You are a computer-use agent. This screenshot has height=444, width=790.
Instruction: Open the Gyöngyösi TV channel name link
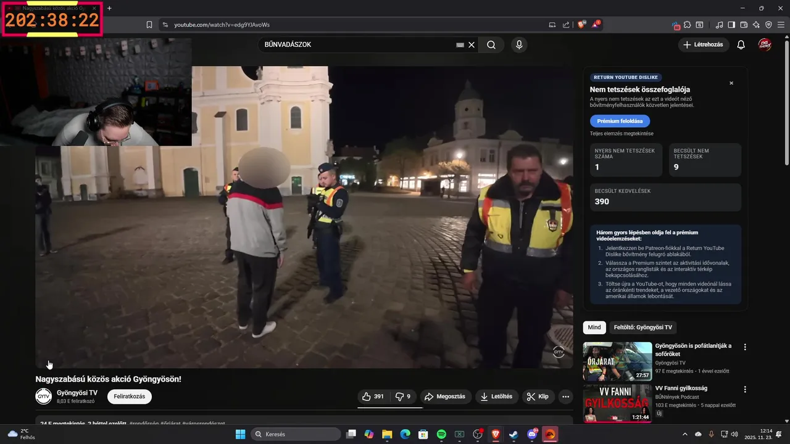coord(77,393)
